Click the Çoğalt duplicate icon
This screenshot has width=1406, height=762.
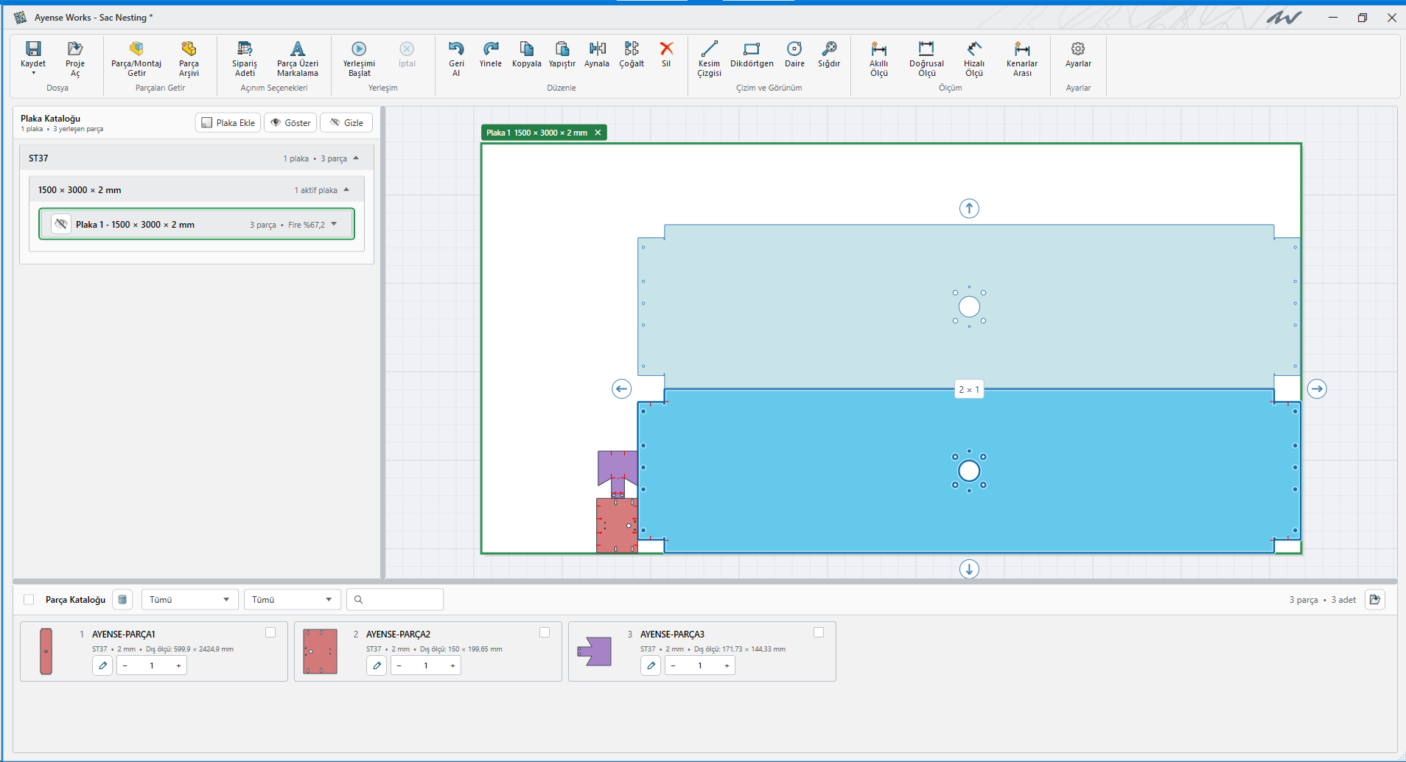632,49
